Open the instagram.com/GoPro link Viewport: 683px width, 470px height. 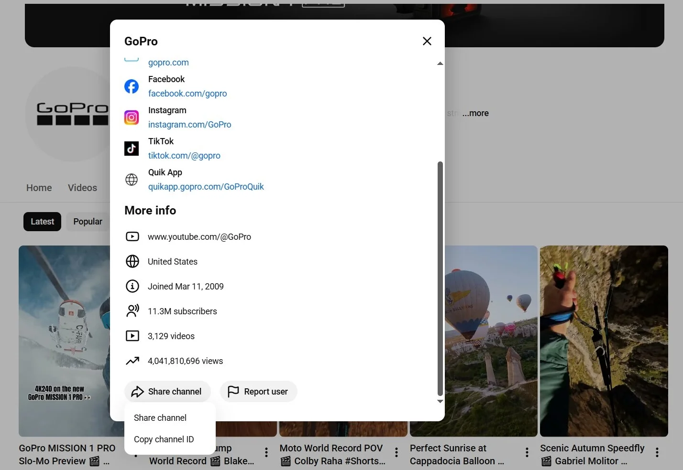click(x=189, y=125)
